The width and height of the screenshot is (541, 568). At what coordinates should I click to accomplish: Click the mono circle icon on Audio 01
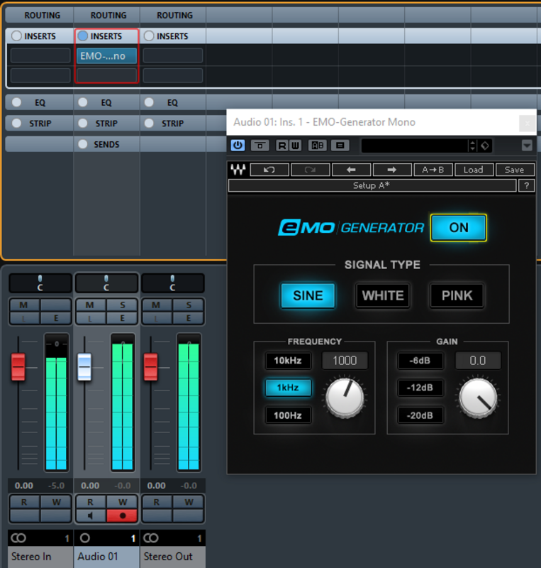84,538
